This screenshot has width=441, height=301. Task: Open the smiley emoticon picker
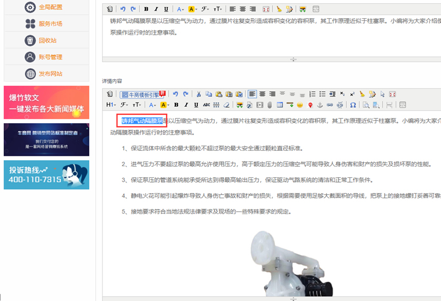[300, 105]
